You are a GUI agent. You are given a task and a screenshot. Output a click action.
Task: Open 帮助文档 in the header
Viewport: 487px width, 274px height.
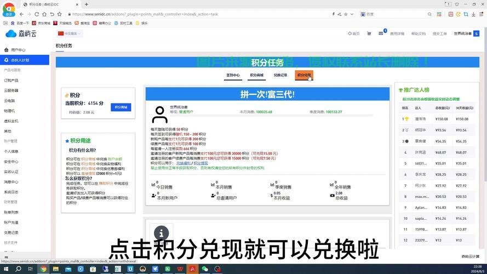419,33
